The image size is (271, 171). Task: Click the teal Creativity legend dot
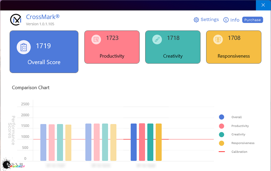pos(221,135)
